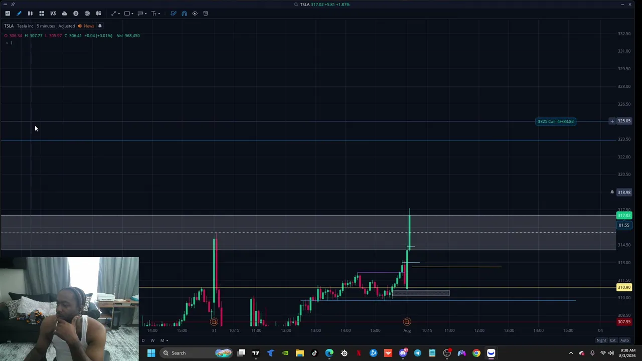Click the trash bin delete drawings icon
Viewport: 642px width, 361px height.
coord(206,14)
